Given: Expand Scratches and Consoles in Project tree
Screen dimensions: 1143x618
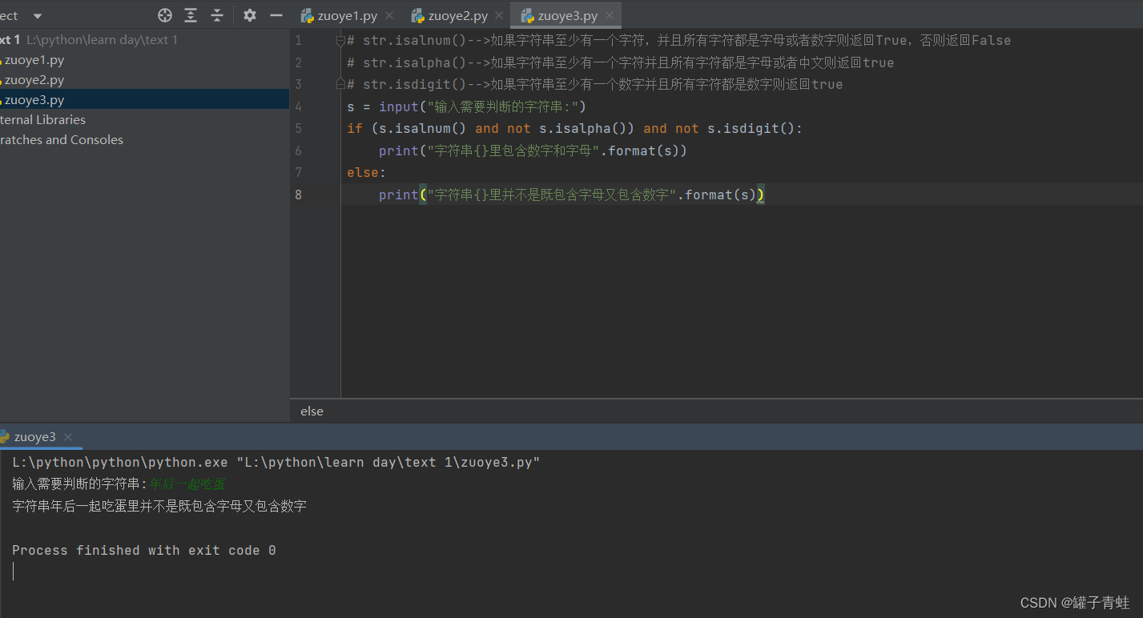Looking at the screenshot, I should (62, 139).
